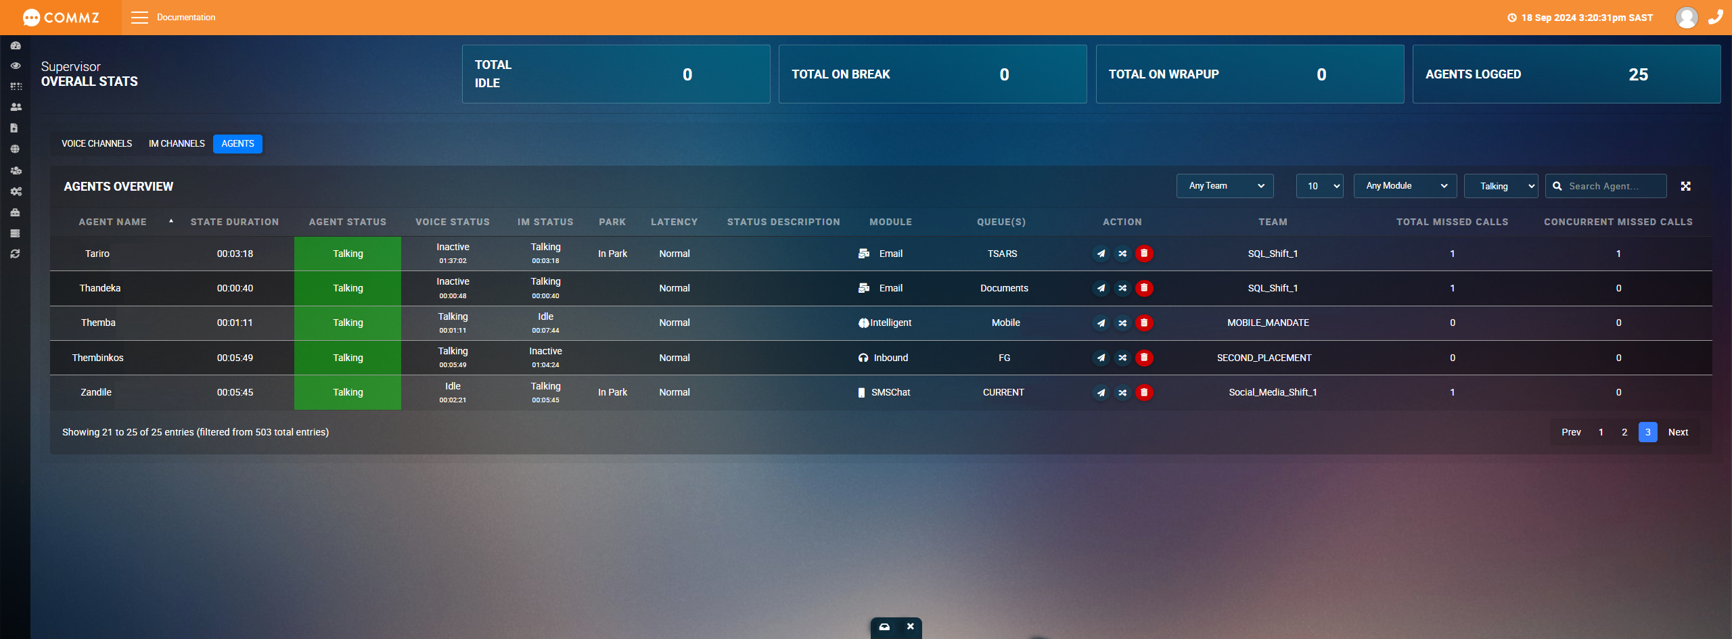Transfer Themba's call using shuffle icon
1732x639 pixels.
pos(1122,323)
